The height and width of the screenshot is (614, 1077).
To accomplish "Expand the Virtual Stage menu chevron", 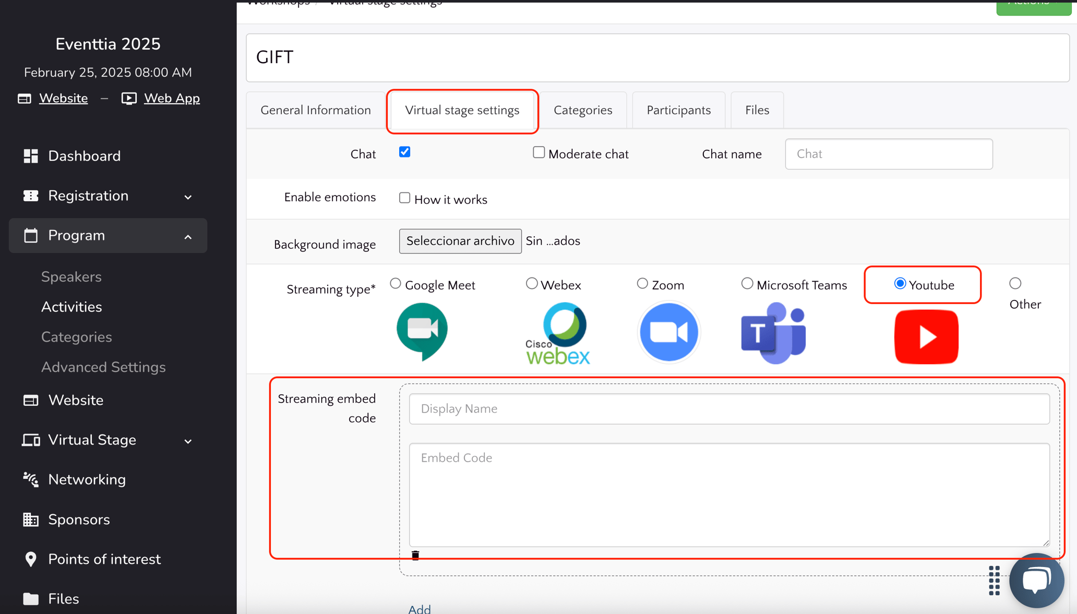I will pyautogui.click(x=188, y=441).
